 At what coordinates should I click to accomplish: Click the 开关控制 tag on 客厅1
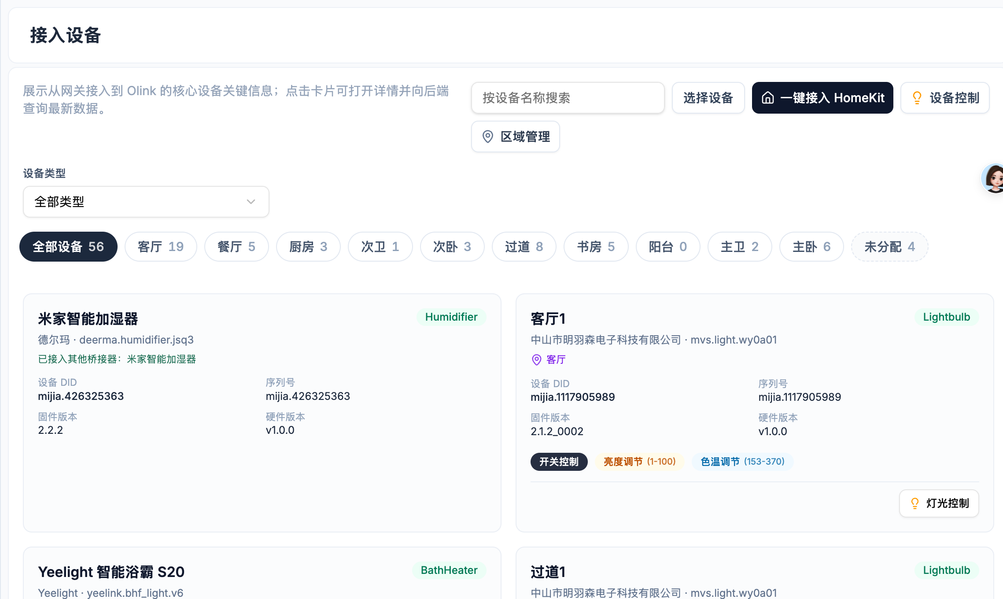[559, 462]
